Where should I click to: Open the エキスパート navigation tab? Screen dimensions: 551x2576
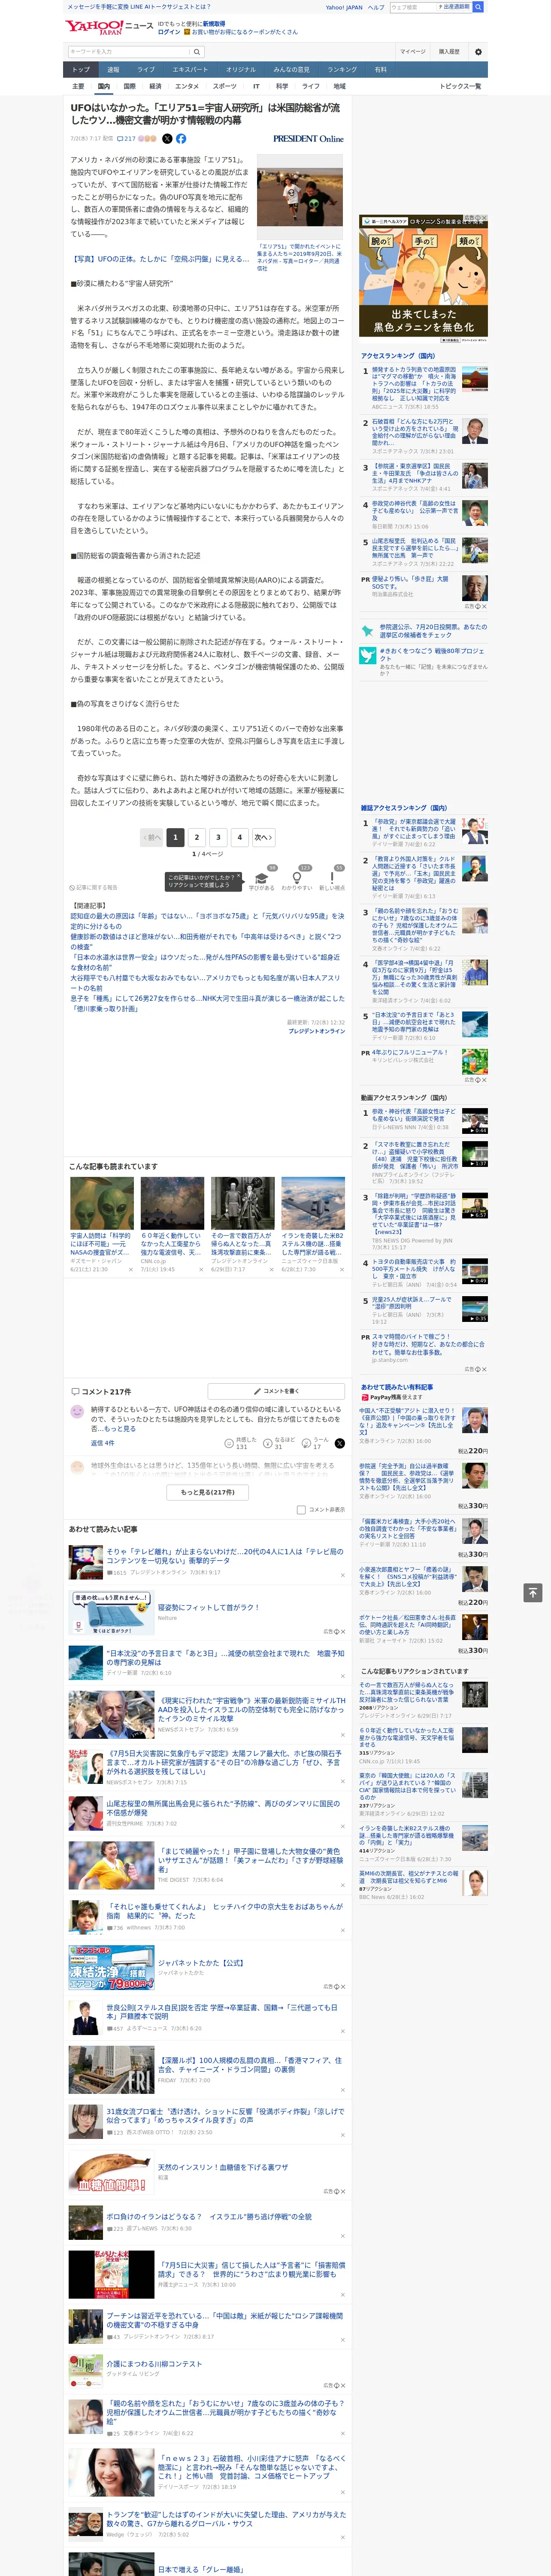pos(190,69)
